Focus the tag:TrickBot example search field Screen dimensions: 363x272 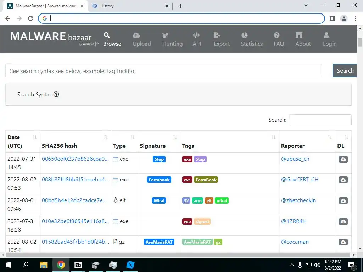pos(163,70)
